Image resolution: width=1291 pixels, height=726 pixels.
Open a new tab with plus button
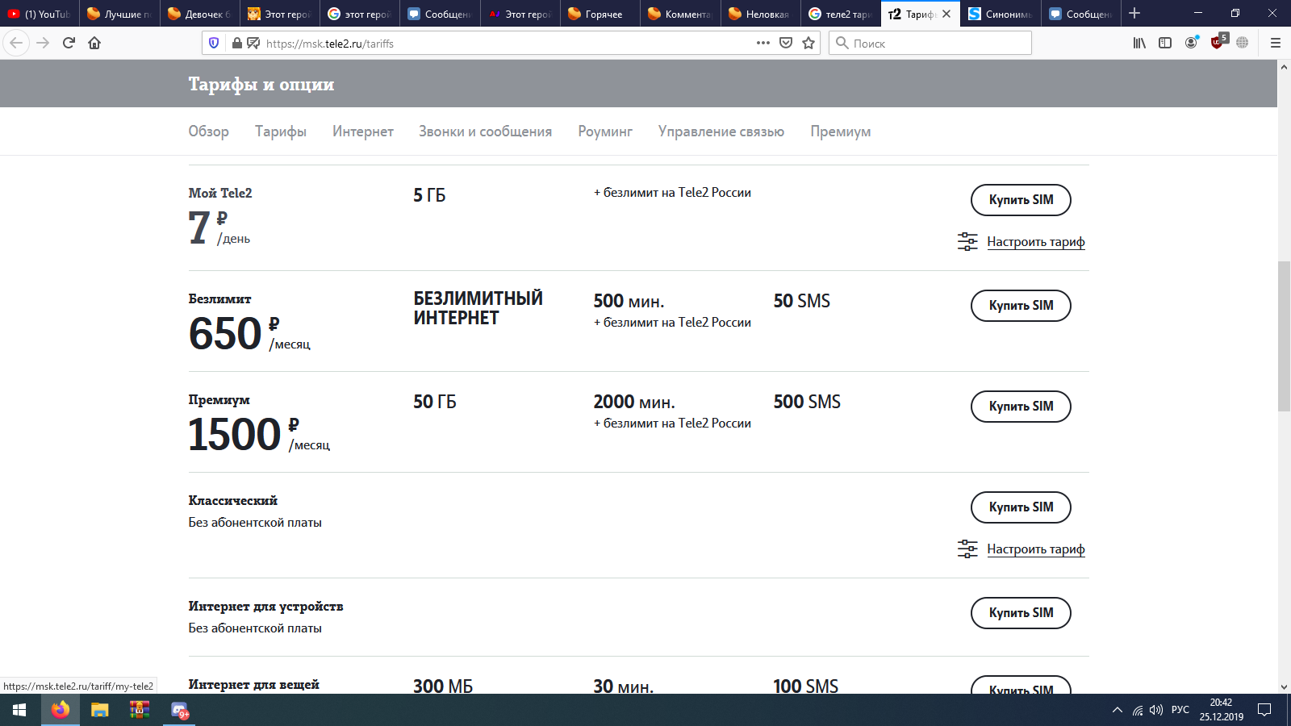tap(1134, 13)
